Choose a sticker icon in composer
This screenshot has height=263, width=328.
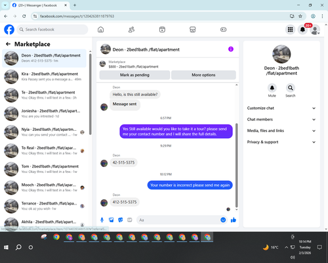click(x=121, y=220)
